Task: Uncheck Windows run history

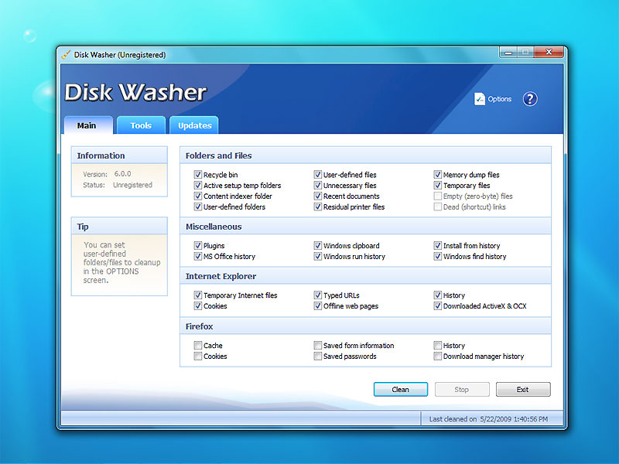Action: 318,256
